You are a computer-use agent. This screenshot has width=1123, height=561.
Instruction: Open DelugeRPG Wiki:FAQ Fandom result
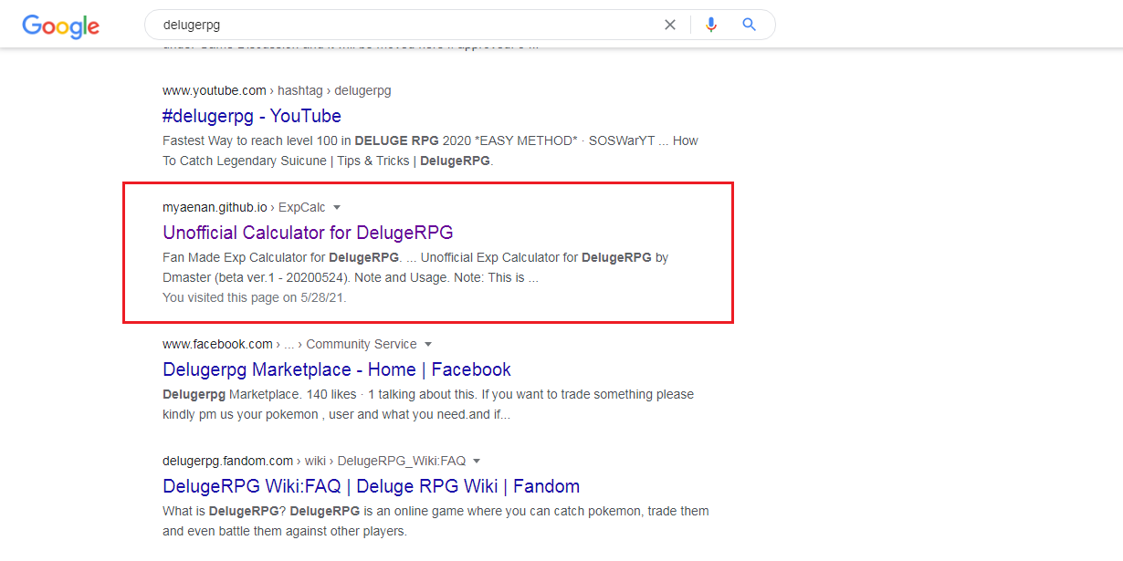point(372,486)
